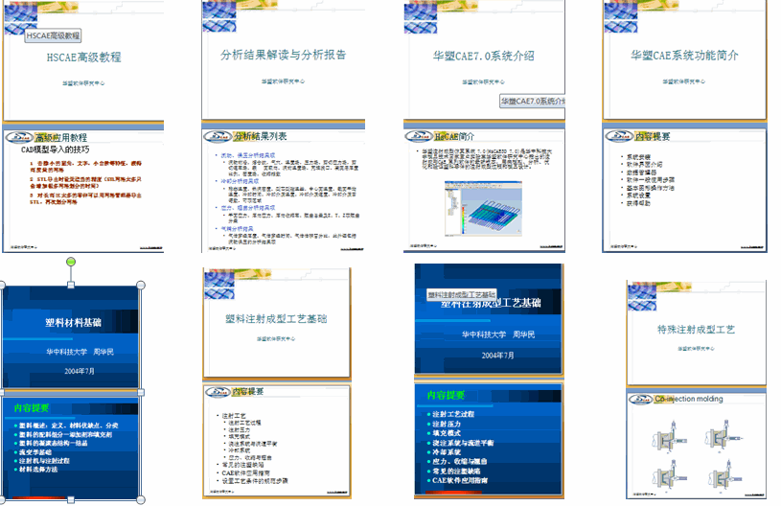The width and height of the screenshot is (781, 506).
Task: Click CAE软件应用指南 on the blue outline slide
Action: click(x=460, y=480)
